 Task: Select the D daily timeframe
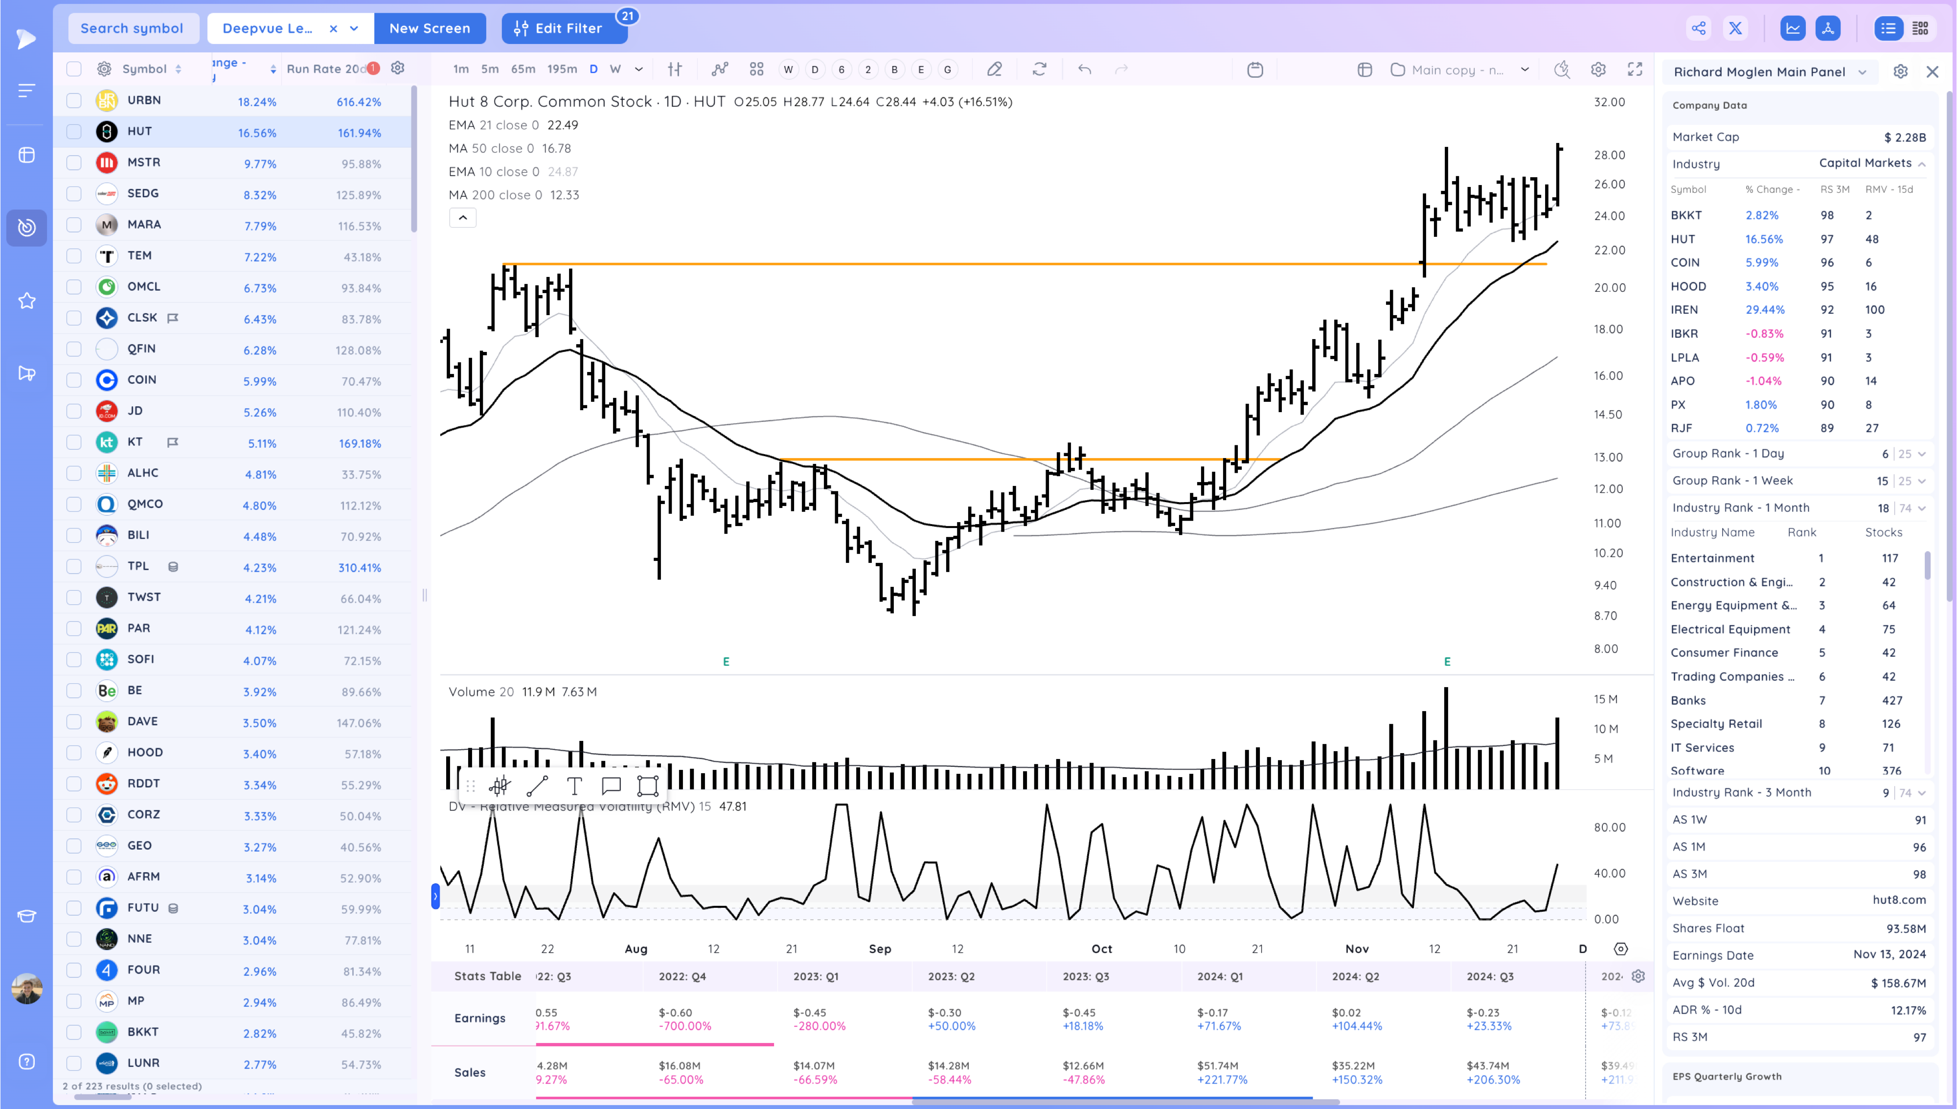[593, 69]
